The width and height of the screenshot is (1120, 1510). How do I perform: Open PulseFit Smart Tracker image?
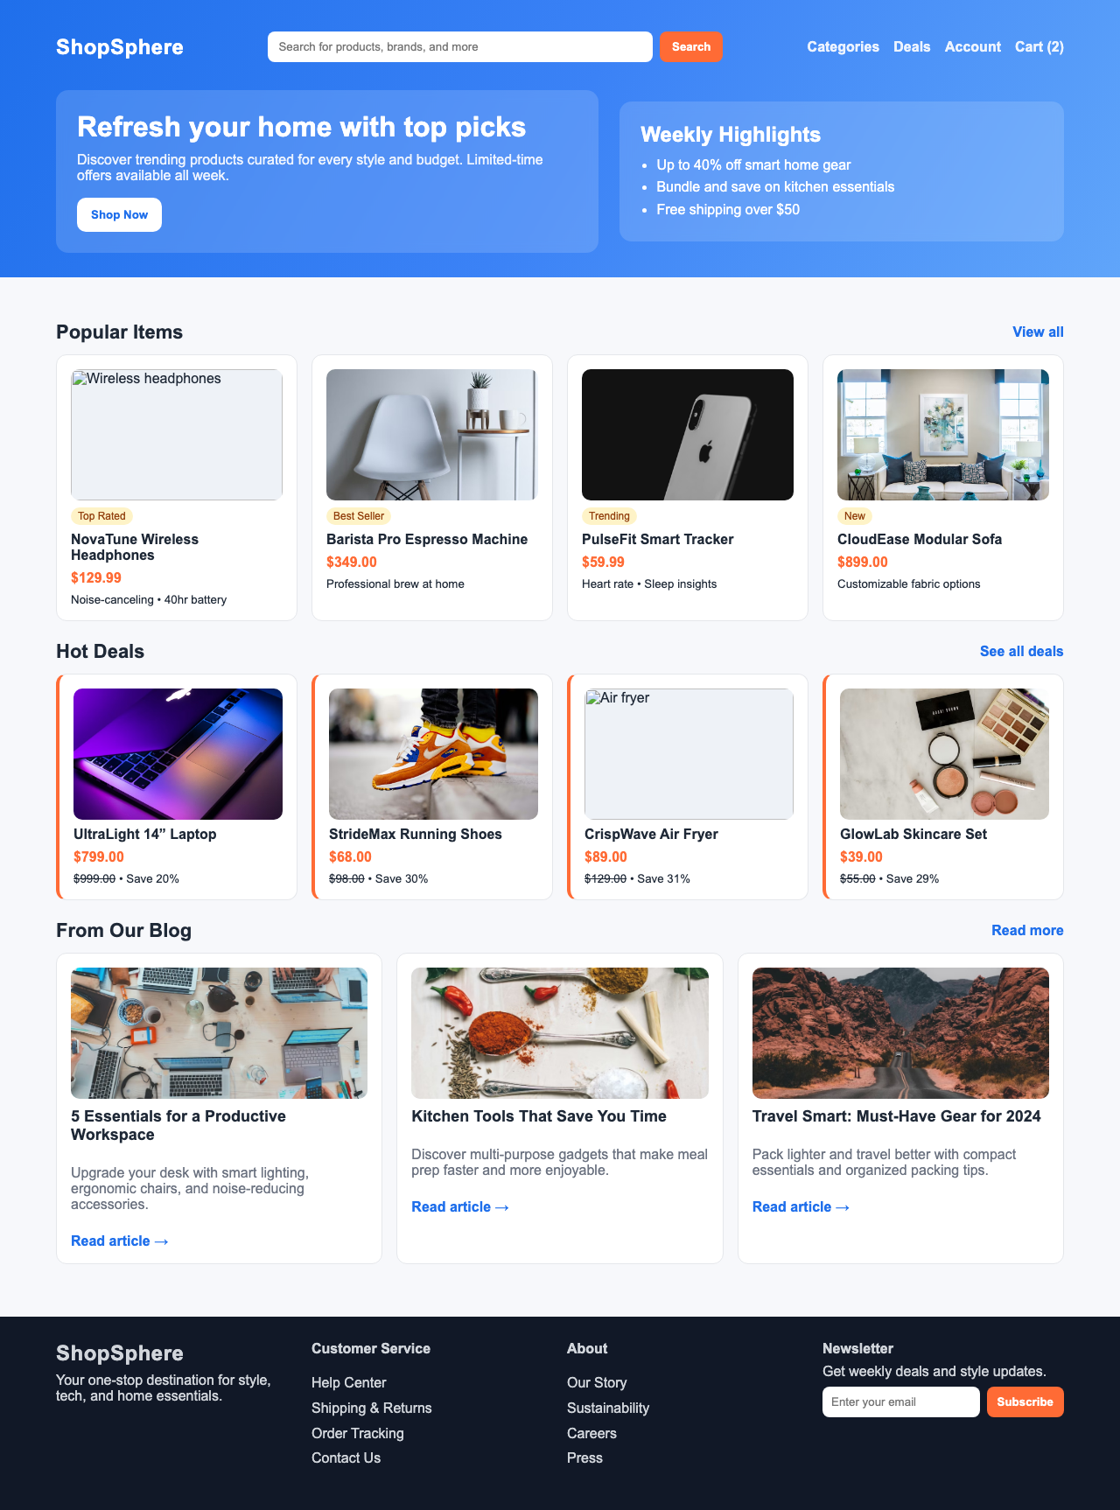(x=688, y=435)
